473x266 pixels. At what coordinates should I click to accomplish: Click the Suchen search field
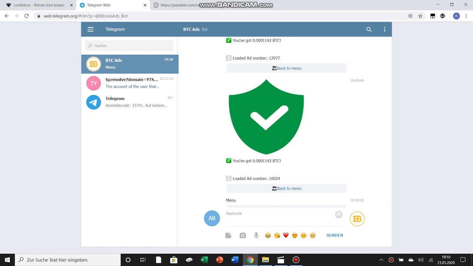coord(129,46)
